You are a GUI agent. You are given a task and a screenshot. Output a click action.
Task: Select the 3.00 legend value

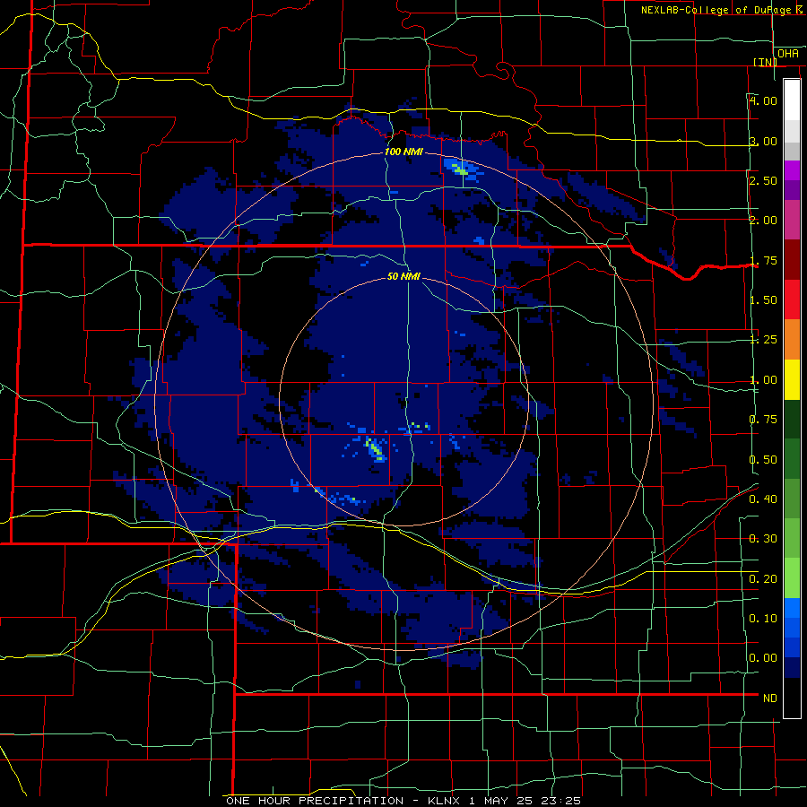point(763,141)
